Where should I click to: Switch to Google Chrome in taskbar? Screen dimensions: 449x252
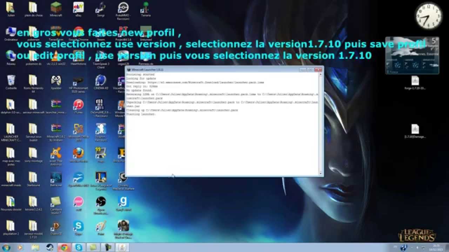pyautogui.click(x=64, y=247)
